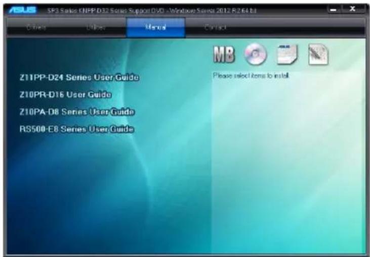The height and width of the screenshot is (257, 370).
Task: Close the ASUS Support DVD window
Action: [353, 9]
